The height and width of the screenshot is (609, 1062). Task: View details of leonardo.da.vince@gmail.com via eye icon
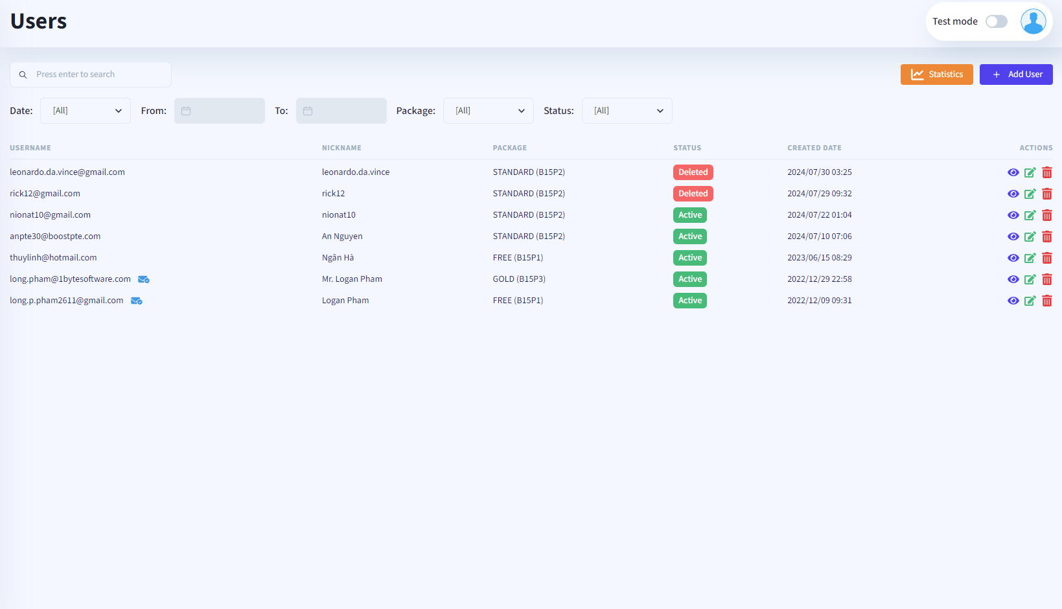point(1013,172)
